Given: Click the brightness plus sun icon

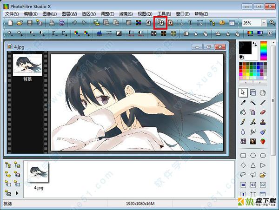Looking at the screenshot, I should coord(20,33).
